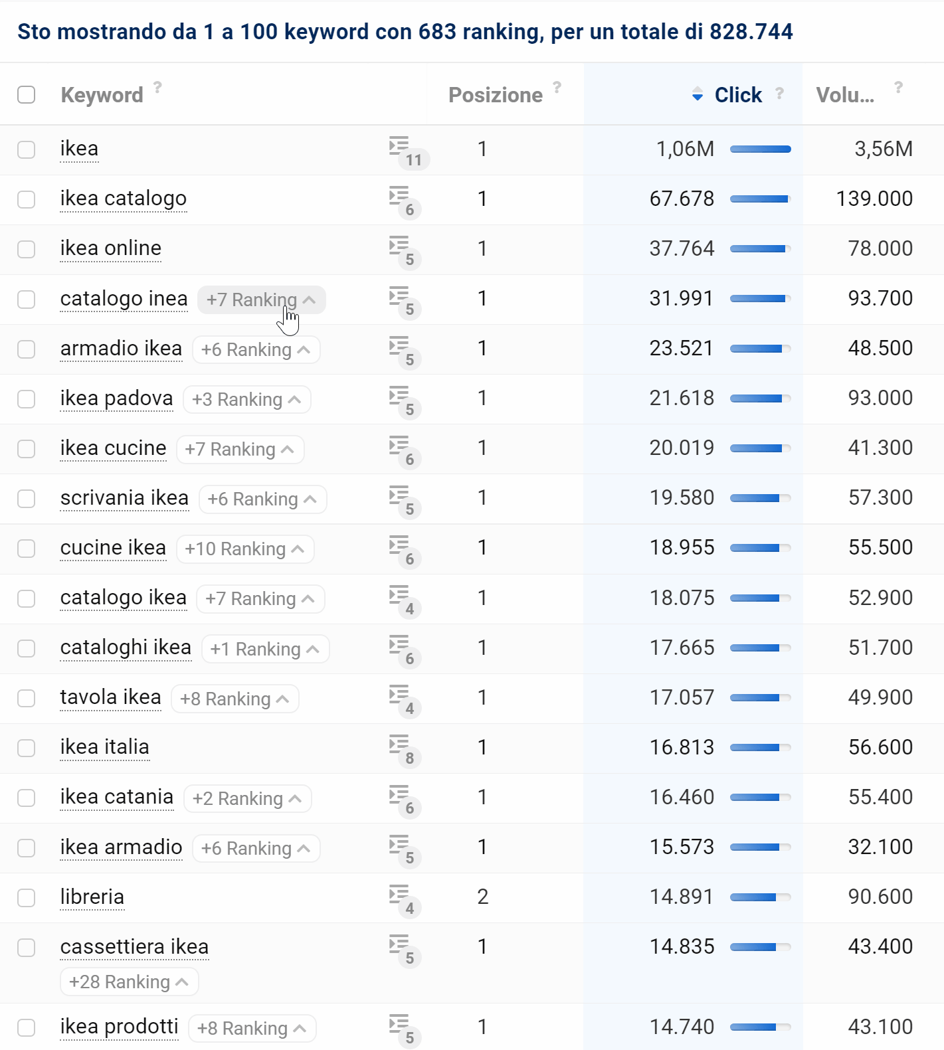Image resolution: width=944 pixels, height=1050 pixels.
Task: Open the 'ikea italia' keyword link
Action: 104,748
